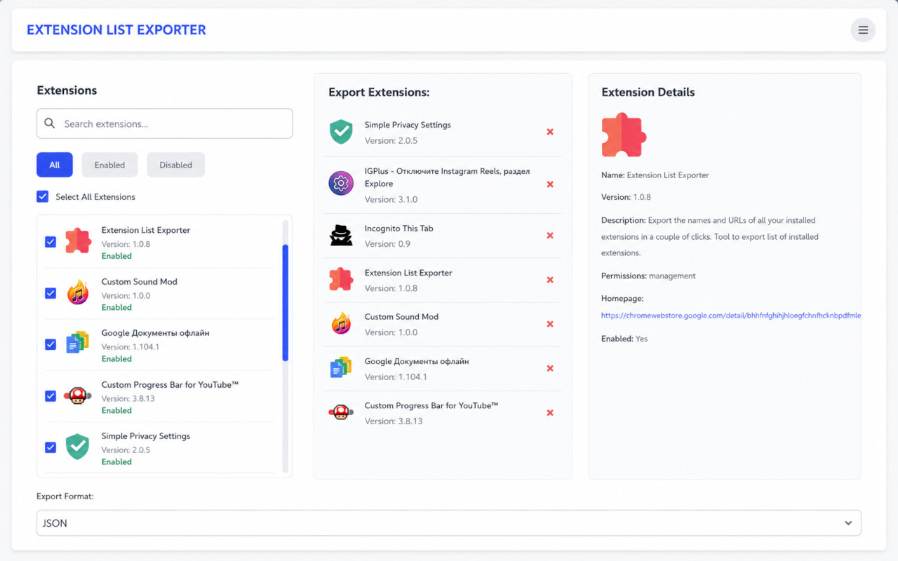Click the Extension List Exporter puzzle icon in the Extensions list
Viewport: 898px width, 561px height.
pyautogui.click(x=78, y=241)
